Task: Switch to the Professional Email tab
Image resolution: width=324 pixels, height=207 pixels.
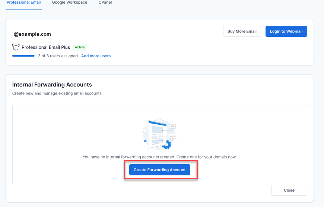Action: (24, 3)
